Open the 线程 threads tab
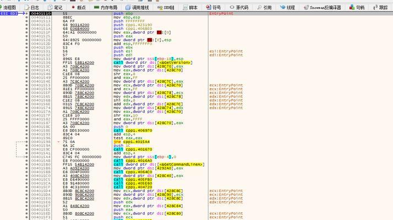The height and width of the screenshot is (220, 393). 287,8
